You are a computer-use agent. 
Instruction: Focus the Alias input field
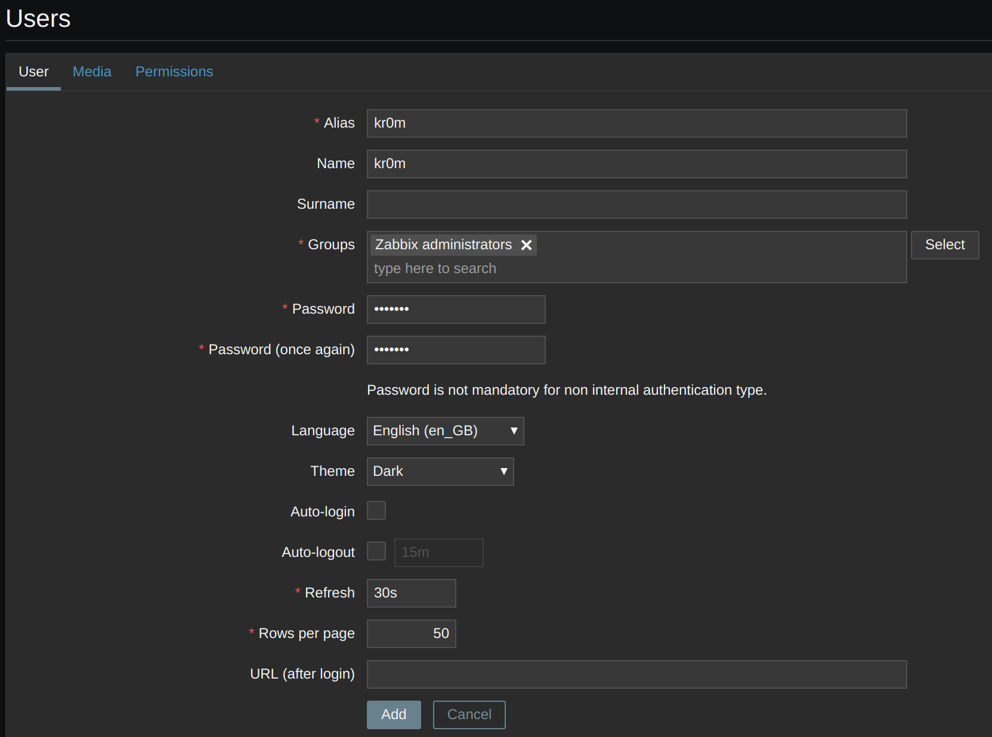coord(636,123)
